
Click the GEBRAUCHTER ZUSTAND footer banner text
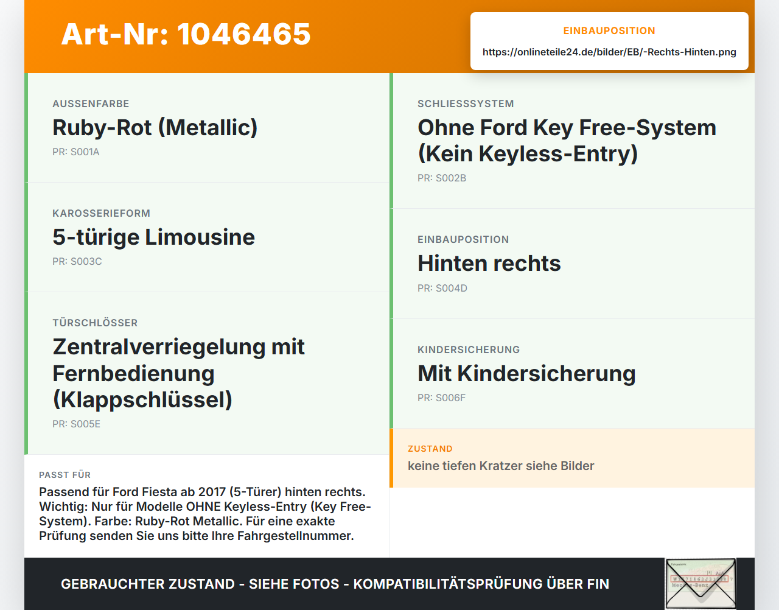pyautogui.click(x=335, y=584)
